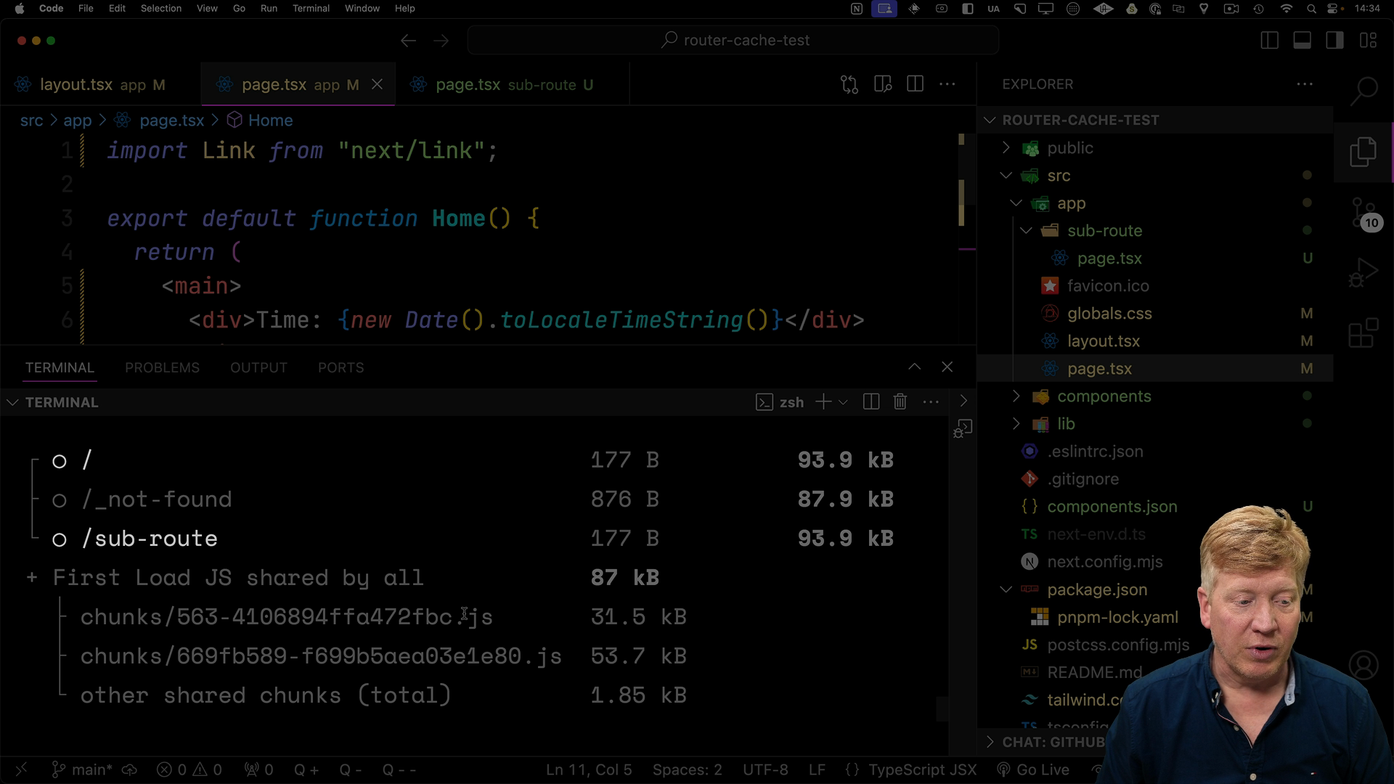Click the app breadcrumb segment
Viewport: 1394px width, 784px height.
(x=78, y=121)
